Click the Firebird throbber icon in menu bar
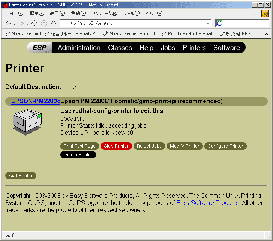273x241 pixels. click(265, 14)
